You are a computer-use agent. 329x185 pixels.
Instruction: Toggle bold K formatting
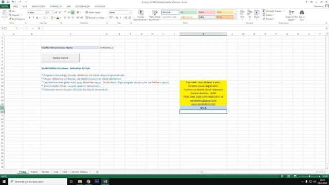pos(29,18)
